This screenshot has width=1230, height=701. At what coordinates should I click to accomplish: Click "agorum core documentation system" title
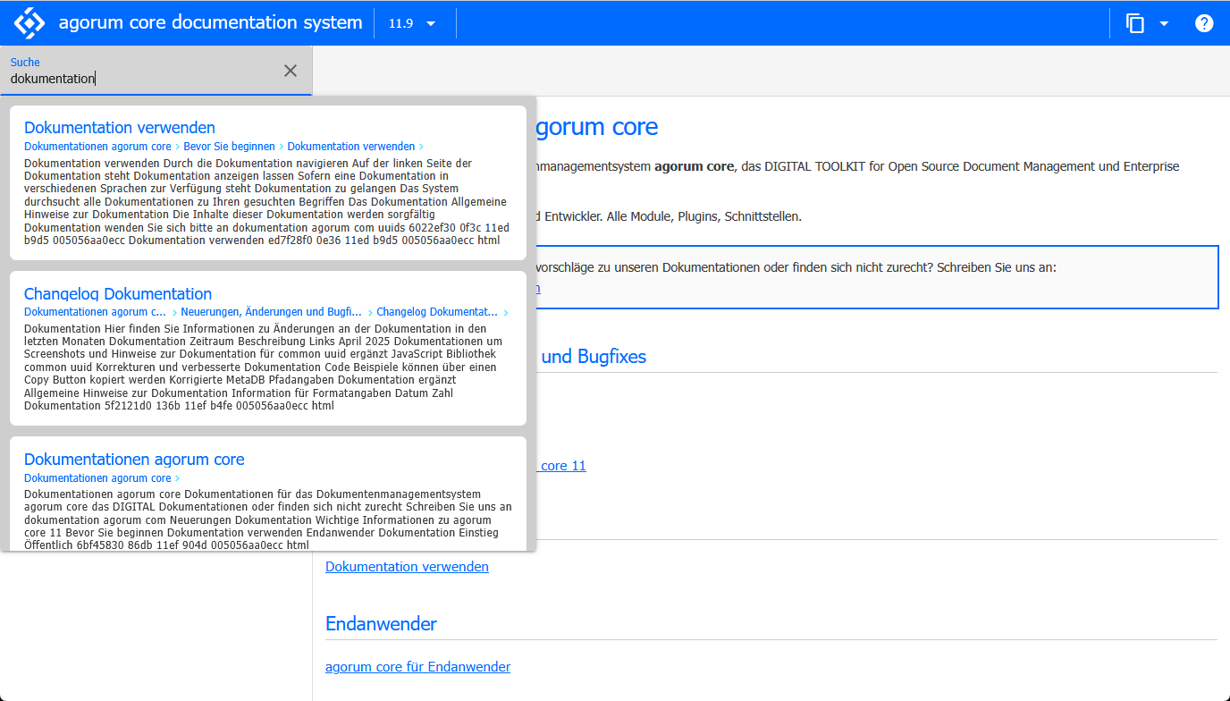[211, 22]
